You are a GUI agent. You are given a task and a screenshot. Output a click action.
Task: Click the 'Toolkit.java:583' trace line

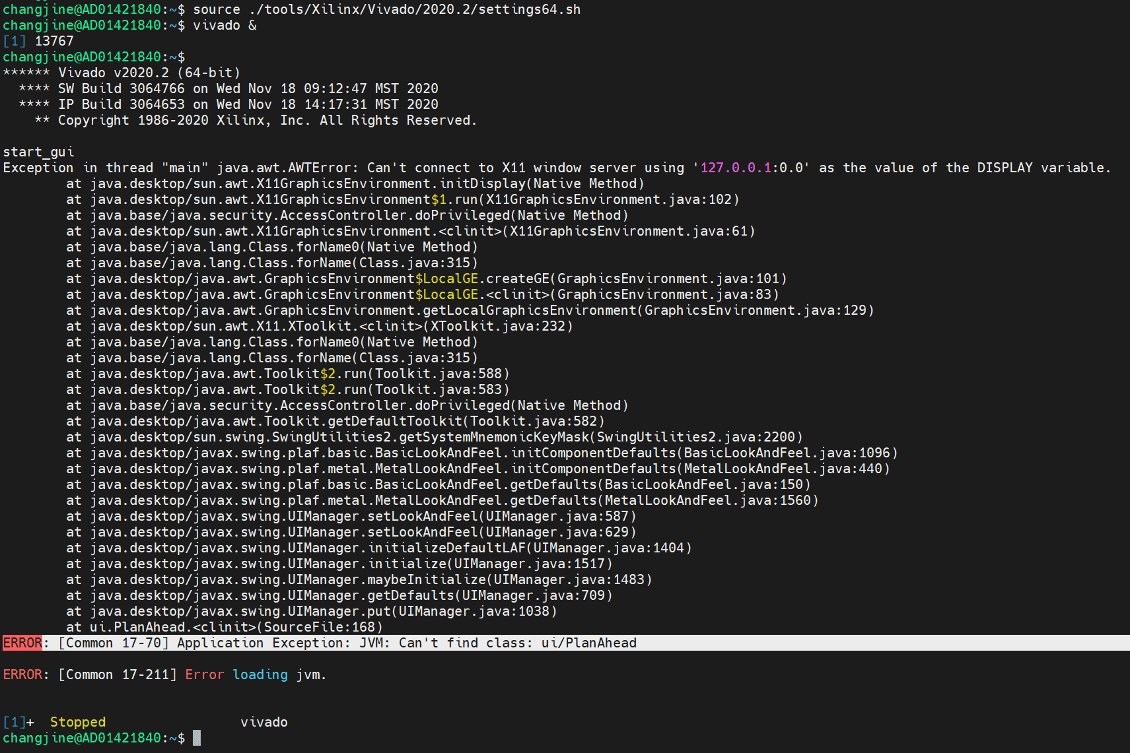(288, 389)
